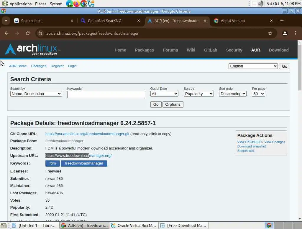The image size is (302, 229).
Task: Launch the VirtualBox icon in top panel
Action: click(x=91, y=4)
